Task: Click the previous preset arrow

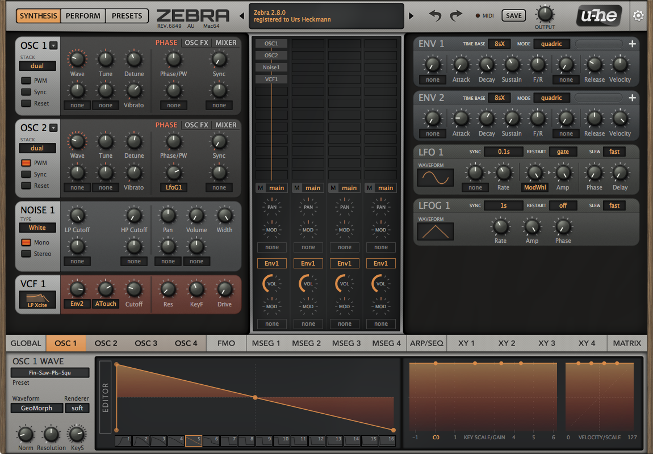Action: tap(241, 16)
